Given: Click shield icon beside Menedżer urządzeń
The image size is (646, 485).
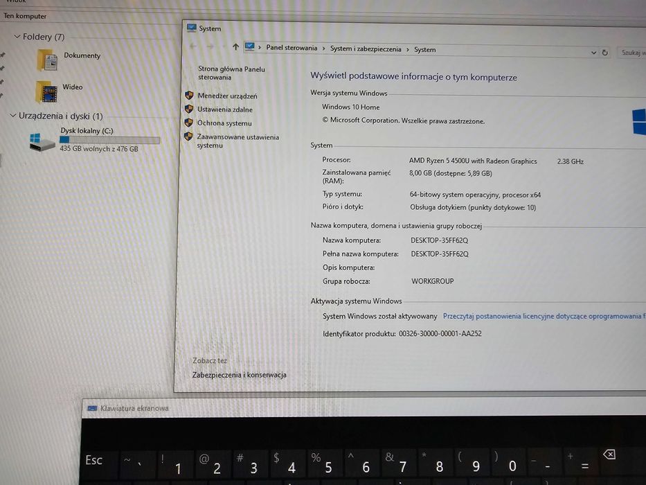Looking at the screenshot, I should click(189, 96).
